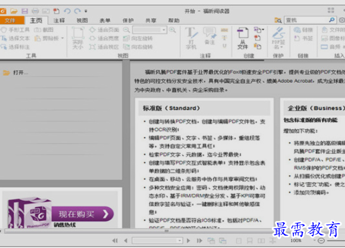Select the 选择标注 tool
Viewport: 345px width, 248px height.
click(15, 47)
